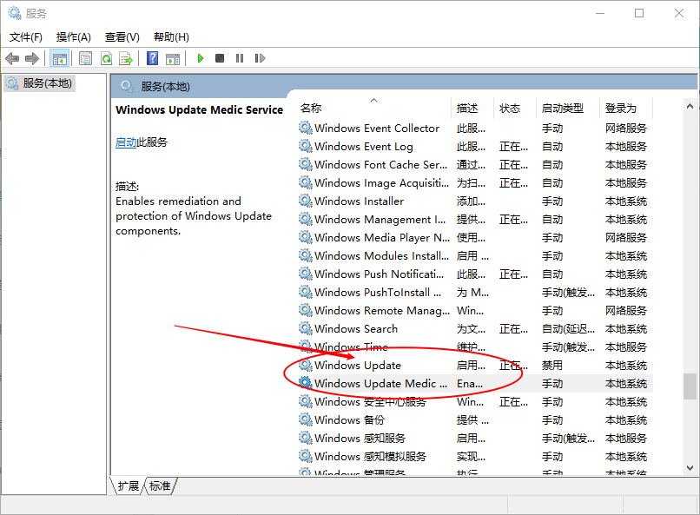Click the Services window title icon

point(14,13)
